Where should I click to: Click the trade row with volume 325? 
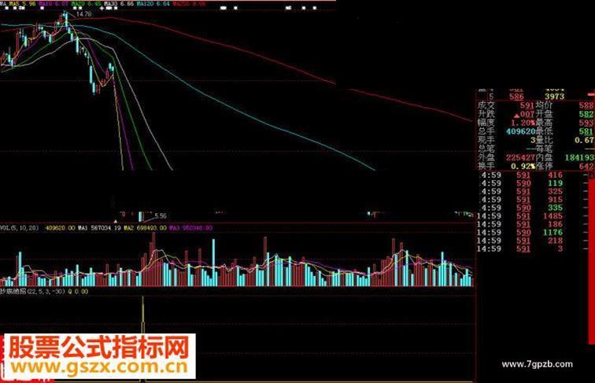tap(533, 192)
